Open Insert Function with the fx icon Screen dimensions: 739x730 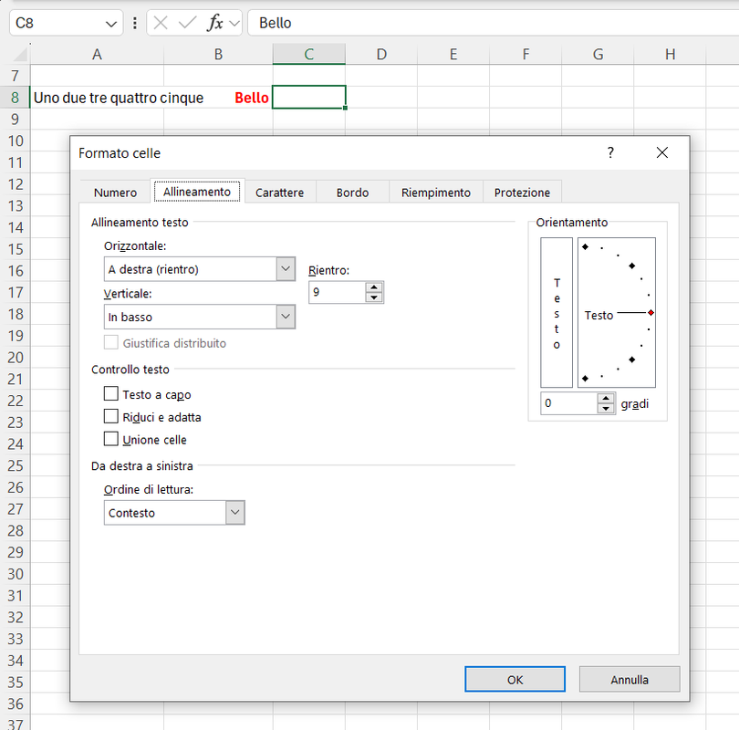[214, 23]
